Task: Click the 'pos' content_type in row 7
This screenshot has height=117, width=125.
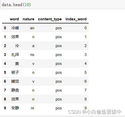Action: coord(59,91)
